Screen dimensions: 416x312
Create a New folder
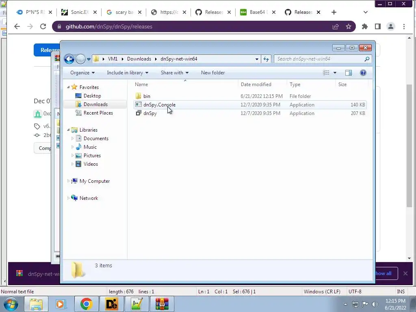tap(213, 73)
